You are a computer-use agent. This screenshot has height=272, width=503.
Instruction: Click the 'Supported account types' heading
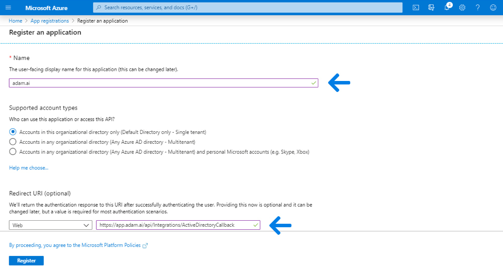(43, 108)
